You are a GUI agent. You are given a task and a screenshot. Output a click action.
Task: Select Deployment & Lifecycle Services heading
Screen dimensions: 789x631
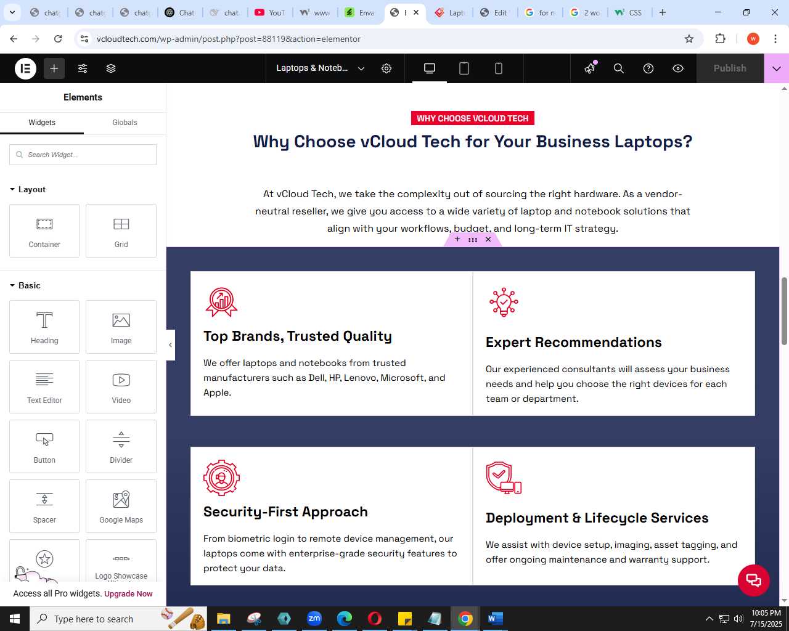point(597,518)
